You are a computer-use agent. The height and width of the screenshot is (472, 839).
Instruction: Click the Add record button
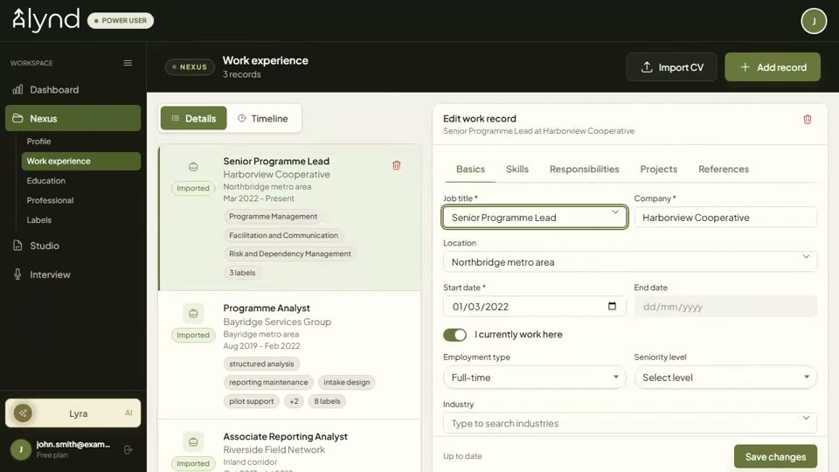(x=772, y=67)
